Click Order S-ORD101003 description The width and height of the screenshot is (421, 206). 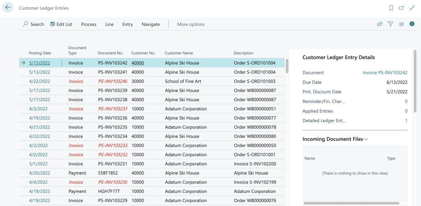point(254,81)
